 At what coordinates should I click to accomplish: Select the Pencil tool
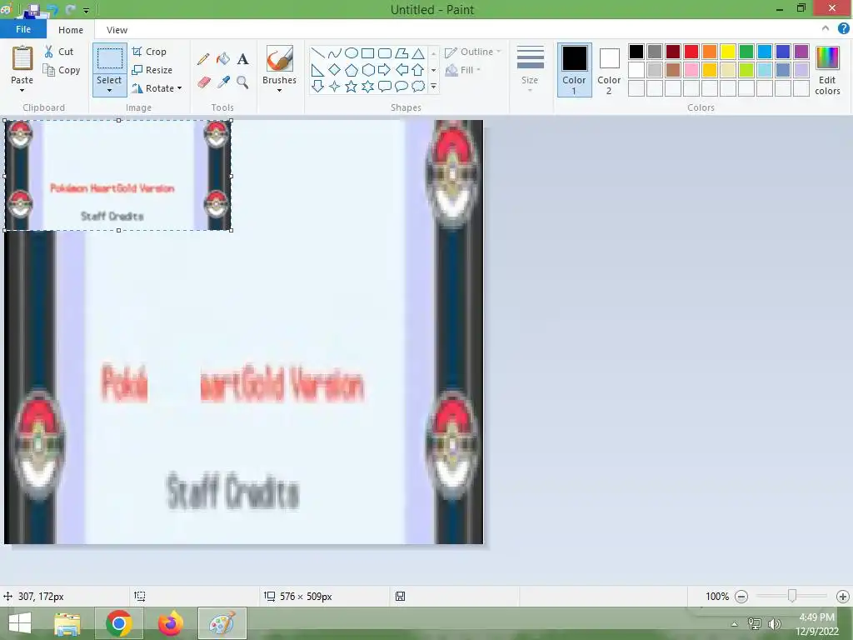pos(203,59)
